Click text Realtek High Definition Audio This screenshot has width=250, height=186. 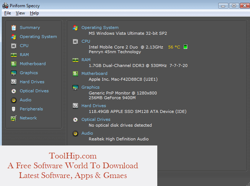click(119, 139)
